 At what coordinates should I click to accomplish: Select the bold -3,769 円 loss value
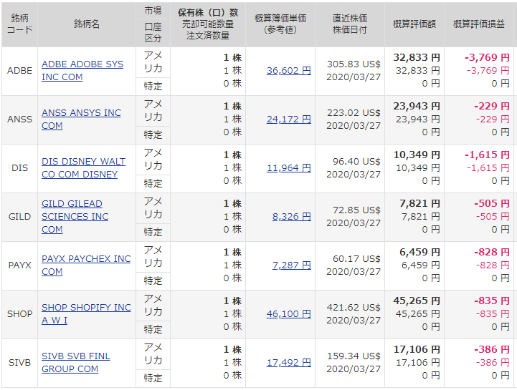pyautogui.click(x=487, y=57)
